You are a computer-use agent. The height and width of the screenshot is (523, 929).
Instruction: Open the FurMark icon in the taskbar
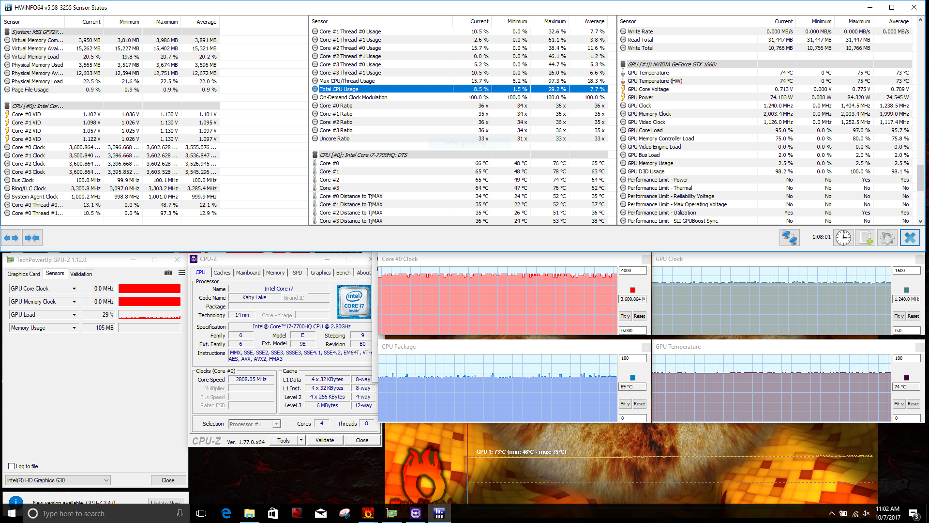pos(368,513)
